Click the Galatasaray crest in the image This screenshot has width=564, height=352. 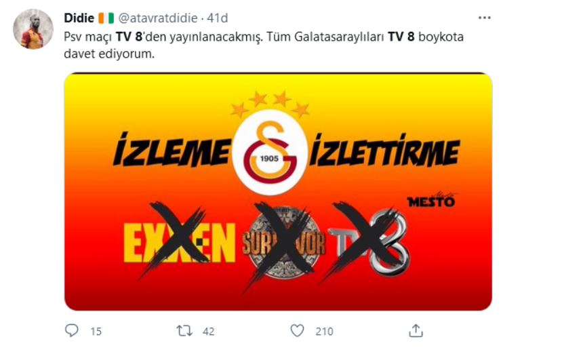coord(270,151)
